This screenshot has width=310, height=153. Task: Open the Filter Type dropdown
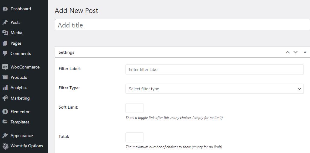click(215, 89)
